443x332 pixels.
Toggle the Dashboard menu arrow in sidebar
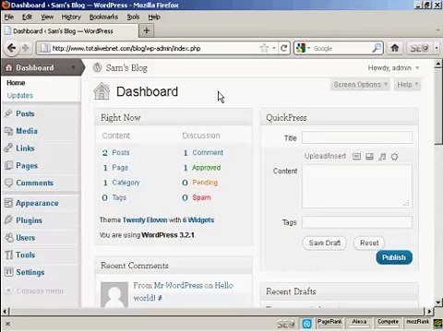coord(73,67)
